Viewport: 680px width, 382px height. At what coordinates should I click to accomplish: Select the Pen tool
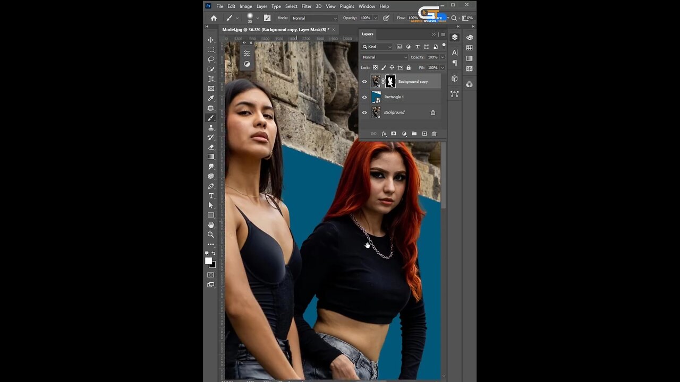click(211, 186)
